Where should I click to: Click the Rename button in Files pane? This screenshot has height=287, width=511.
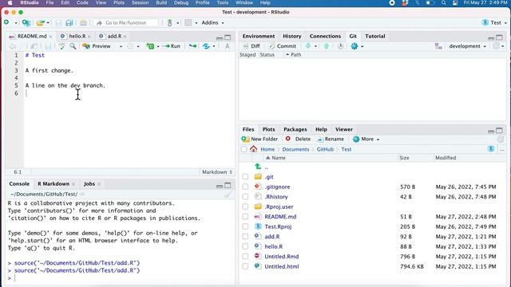point(331,139)
